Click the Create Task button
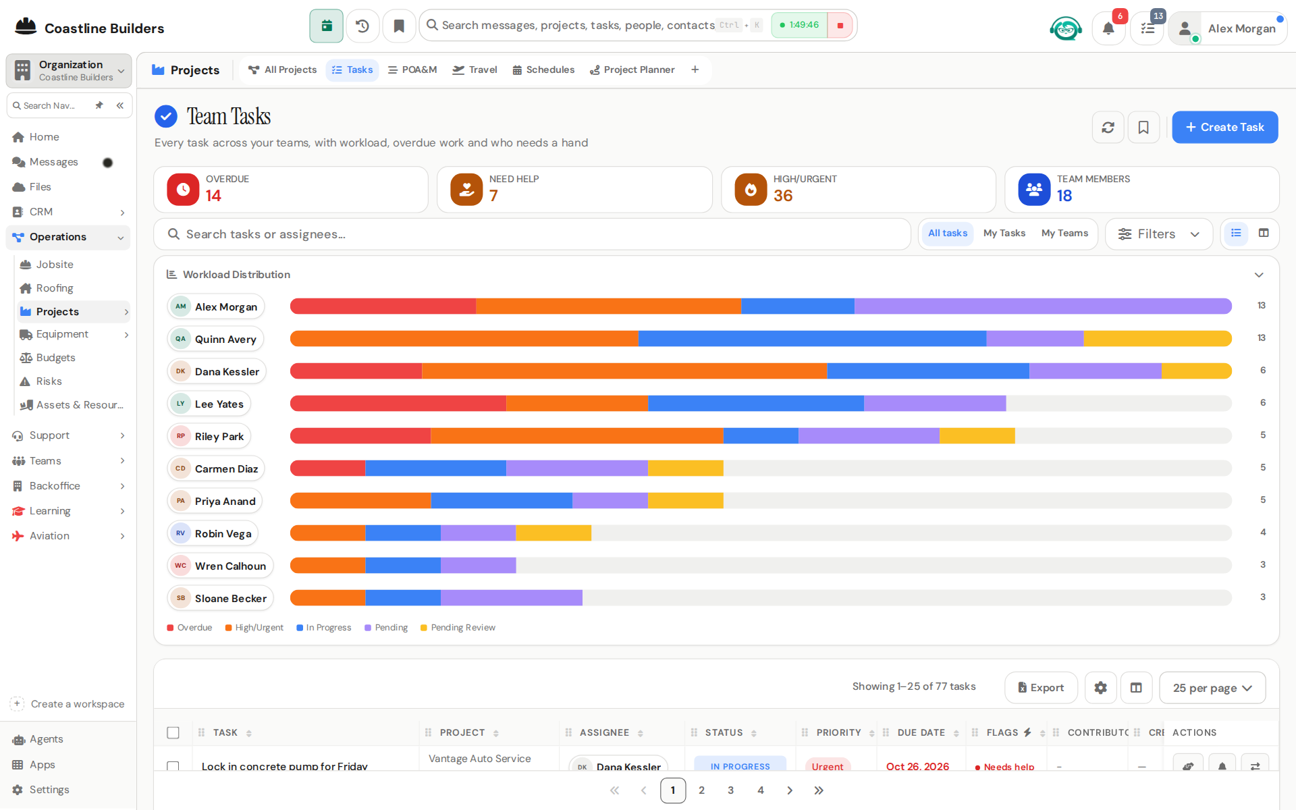Viewport: 1296px width, 810px height. (x=1224, y=128)
